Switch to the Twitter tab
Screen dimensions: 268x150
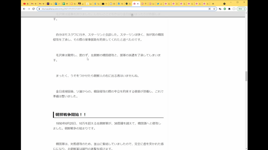pyautogui.click(x=159, y=4)
